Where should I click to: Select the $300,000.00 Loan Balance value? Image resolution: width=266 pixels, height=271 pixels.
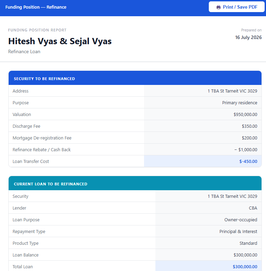pos(245,255)
